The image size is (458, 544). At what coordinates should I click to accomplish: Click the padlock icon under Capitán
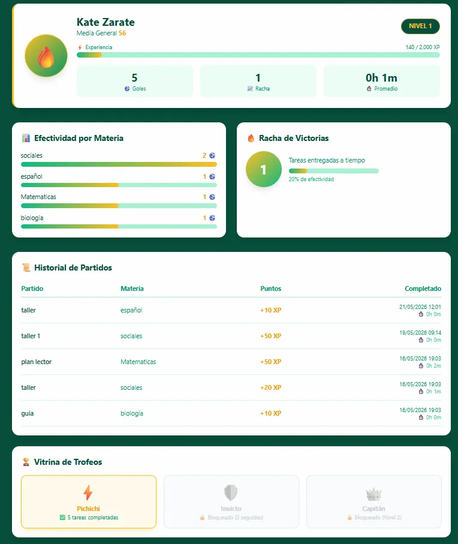(349, 518)
